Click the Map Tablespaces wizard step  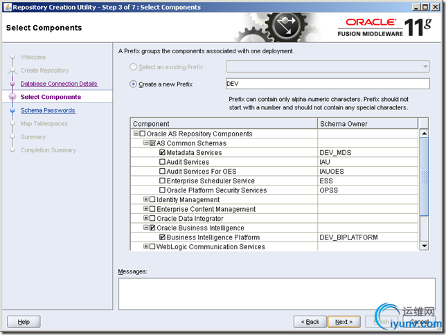(x=44, y=123)
